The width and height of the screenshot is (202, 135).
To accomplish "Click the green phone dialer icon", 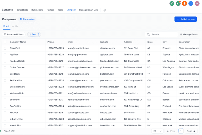I will 172,3.
